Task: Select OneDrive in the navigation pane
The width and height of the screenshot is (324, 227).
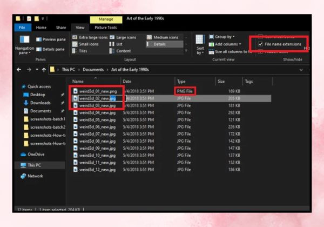Action: 32,155
